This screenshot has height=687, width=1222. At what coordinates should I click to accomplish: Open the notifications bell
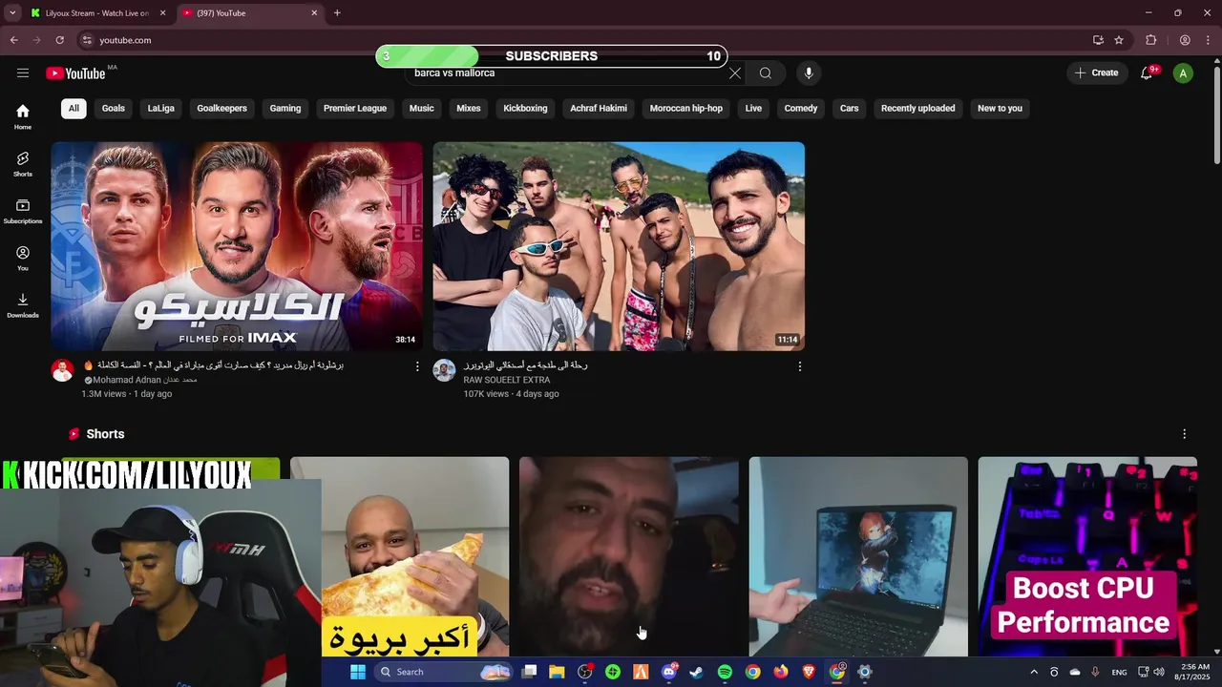pyautogui.click(x=1147, y=73)
